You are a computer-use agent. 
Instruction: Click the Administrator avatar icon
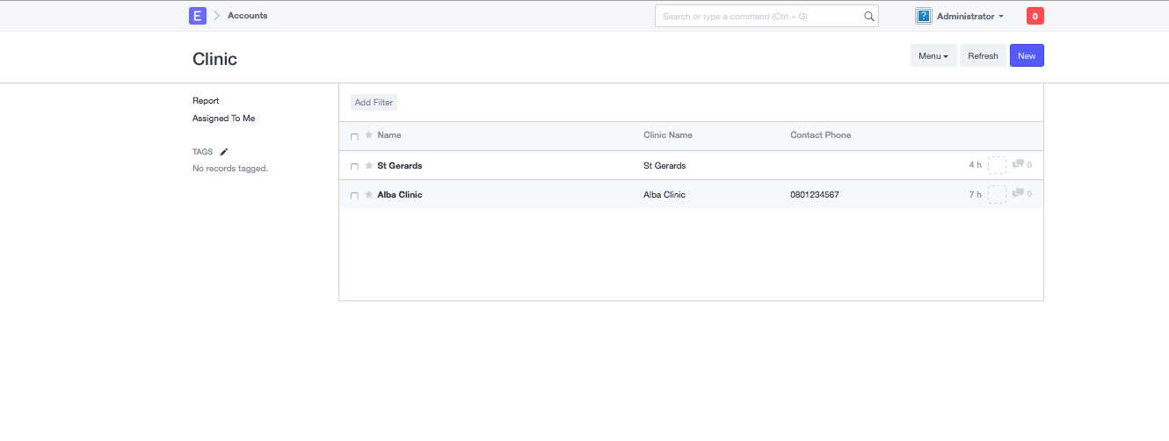pyautogui.click(x=924, y=16)
